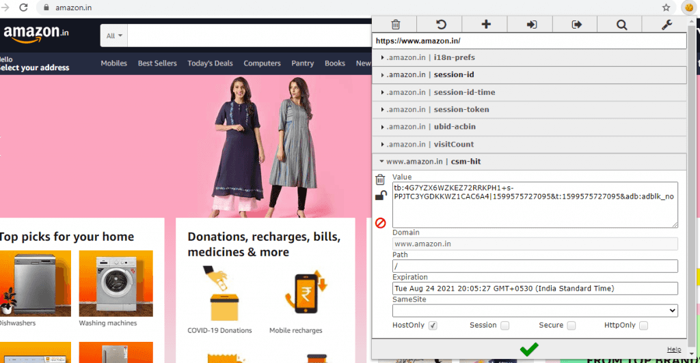Open the Mobile recharges link
700x363 pixels.
click(x=295, y=330)
